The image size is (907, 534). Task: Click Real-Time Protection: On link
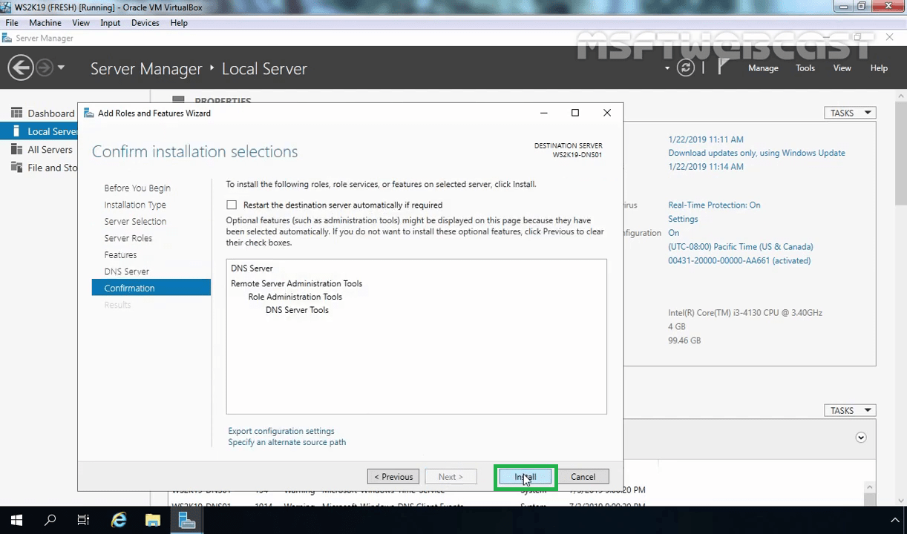[714, 205]
